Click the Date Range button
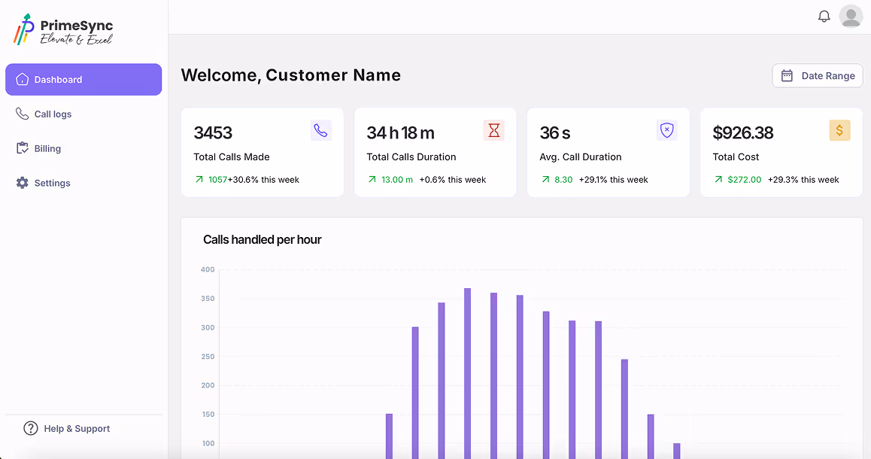The width and height of the screenshot is (871, 459). coord(817,75)
